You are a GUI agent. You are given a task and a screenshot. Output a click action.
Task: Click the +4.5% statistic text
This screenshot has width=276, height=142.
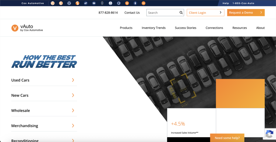coord(178,124)
